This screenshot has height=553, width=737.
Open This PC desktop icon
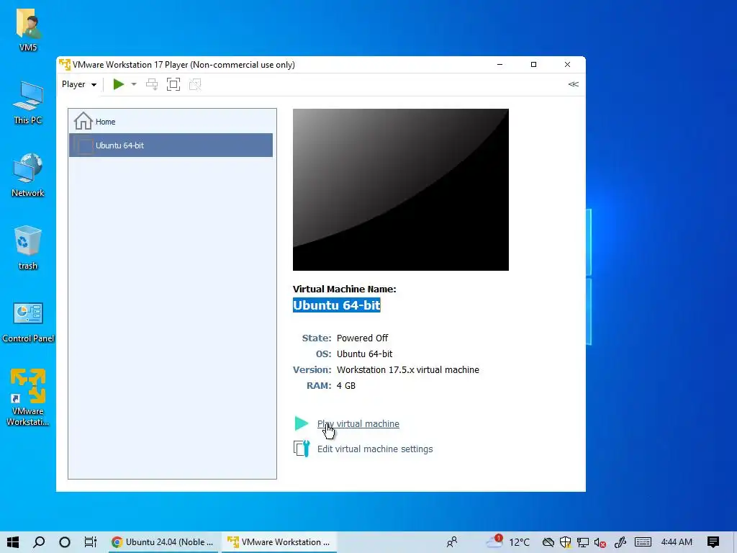click(28, 102)
